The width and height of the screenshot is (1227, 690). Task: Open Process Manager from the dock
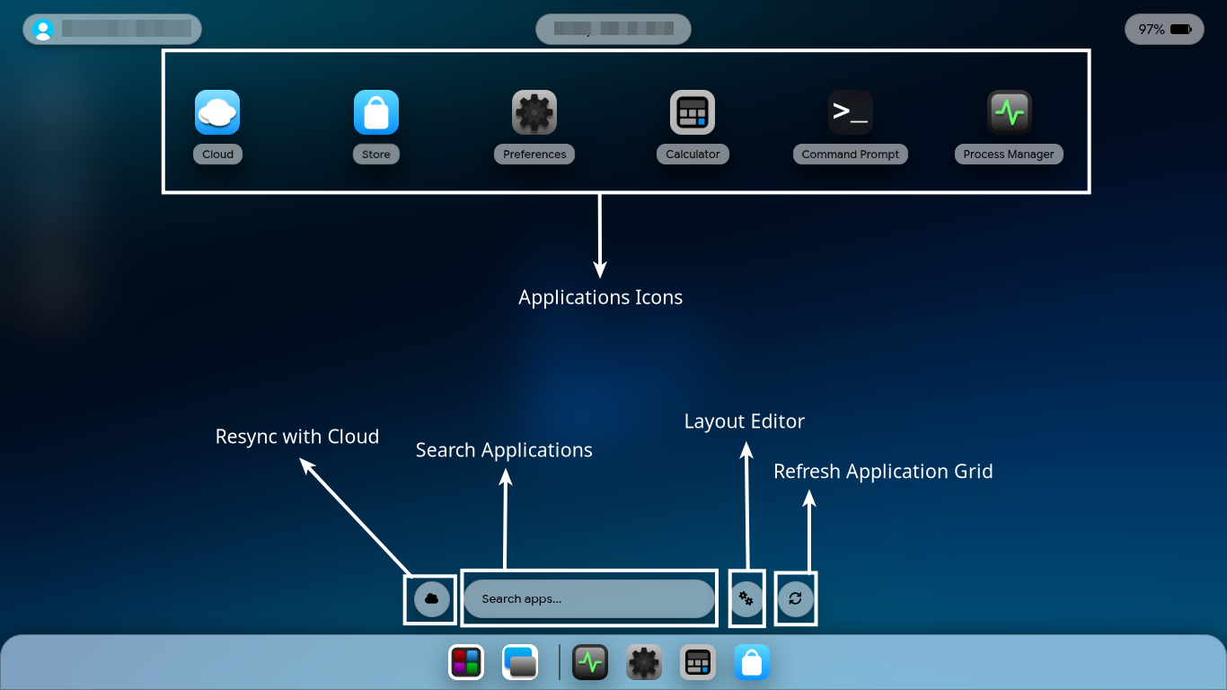[x=590, y=663]
